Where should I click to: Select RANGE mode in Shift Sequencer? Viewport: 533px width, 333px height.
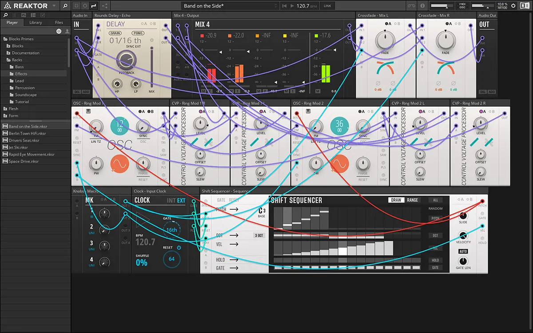tap(413, 200)
